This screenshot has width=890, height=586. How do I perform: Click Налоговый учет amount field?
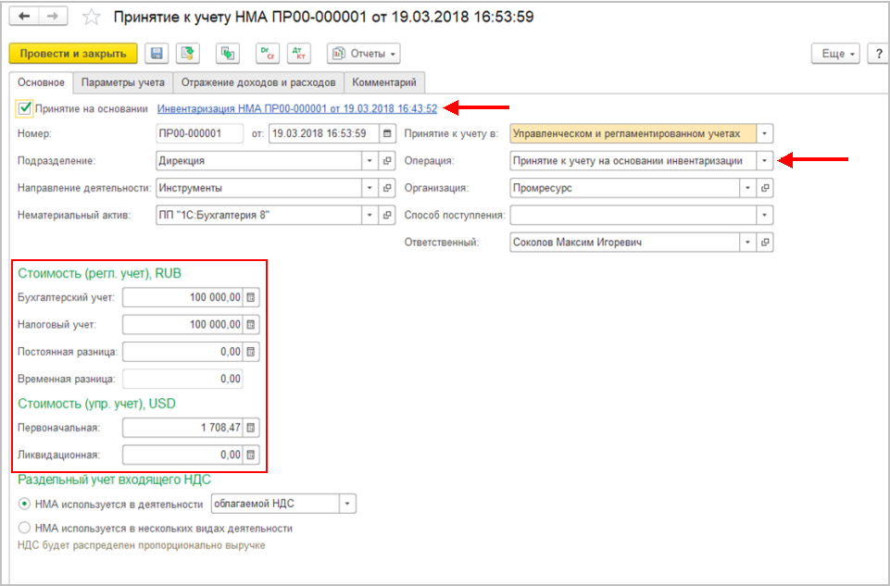182,325
